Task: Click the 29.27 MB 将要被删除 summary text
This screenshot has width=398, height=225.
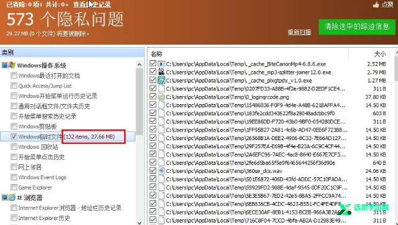Action: [x=48, y=33]
